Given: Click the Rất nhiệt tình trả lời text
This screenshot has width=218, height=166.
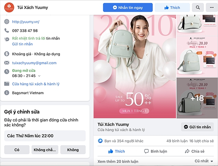Looking at the screenshot, I should (29, 39).
